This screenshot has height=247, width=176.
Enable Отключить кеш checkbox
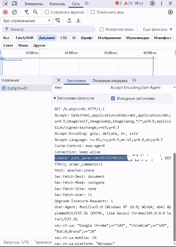coord(93,12)
